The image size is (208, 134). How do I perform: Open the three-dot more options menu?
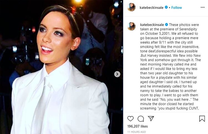click(x=202, y=7)
